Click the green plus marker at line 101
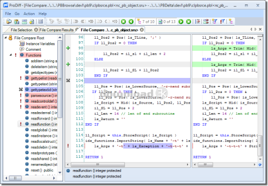 [68, 64]
